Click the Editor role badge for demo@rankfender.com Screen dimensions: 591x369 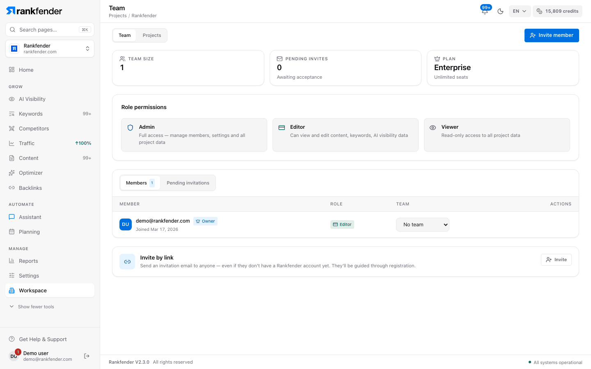342,225
